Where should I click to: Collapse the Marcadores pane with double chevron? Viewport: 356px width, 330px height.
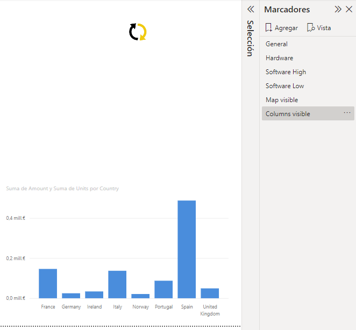(x=338, y=9)
